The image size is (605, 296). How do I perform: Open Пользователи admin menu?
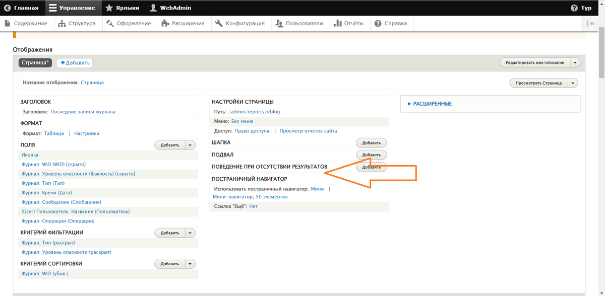coord(299,23)
